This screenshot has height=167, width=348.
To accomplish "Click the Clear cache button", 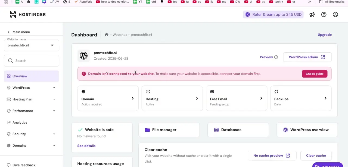I will tap(316, 156).
